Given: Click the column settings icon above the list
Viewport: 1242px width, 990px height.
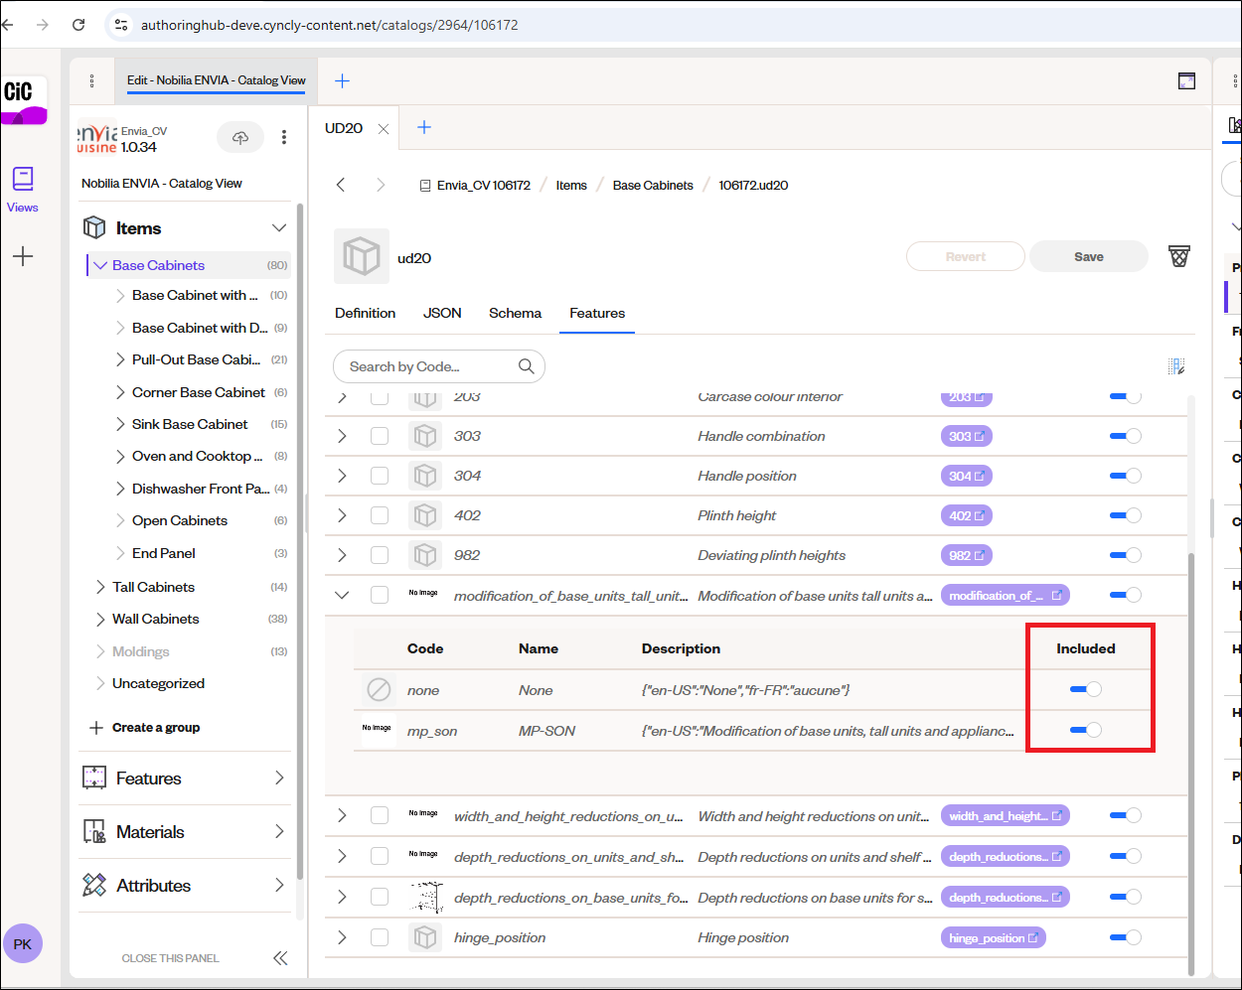Looking at the screenshot, I should pyautogui.click(x=1176, y=366).
